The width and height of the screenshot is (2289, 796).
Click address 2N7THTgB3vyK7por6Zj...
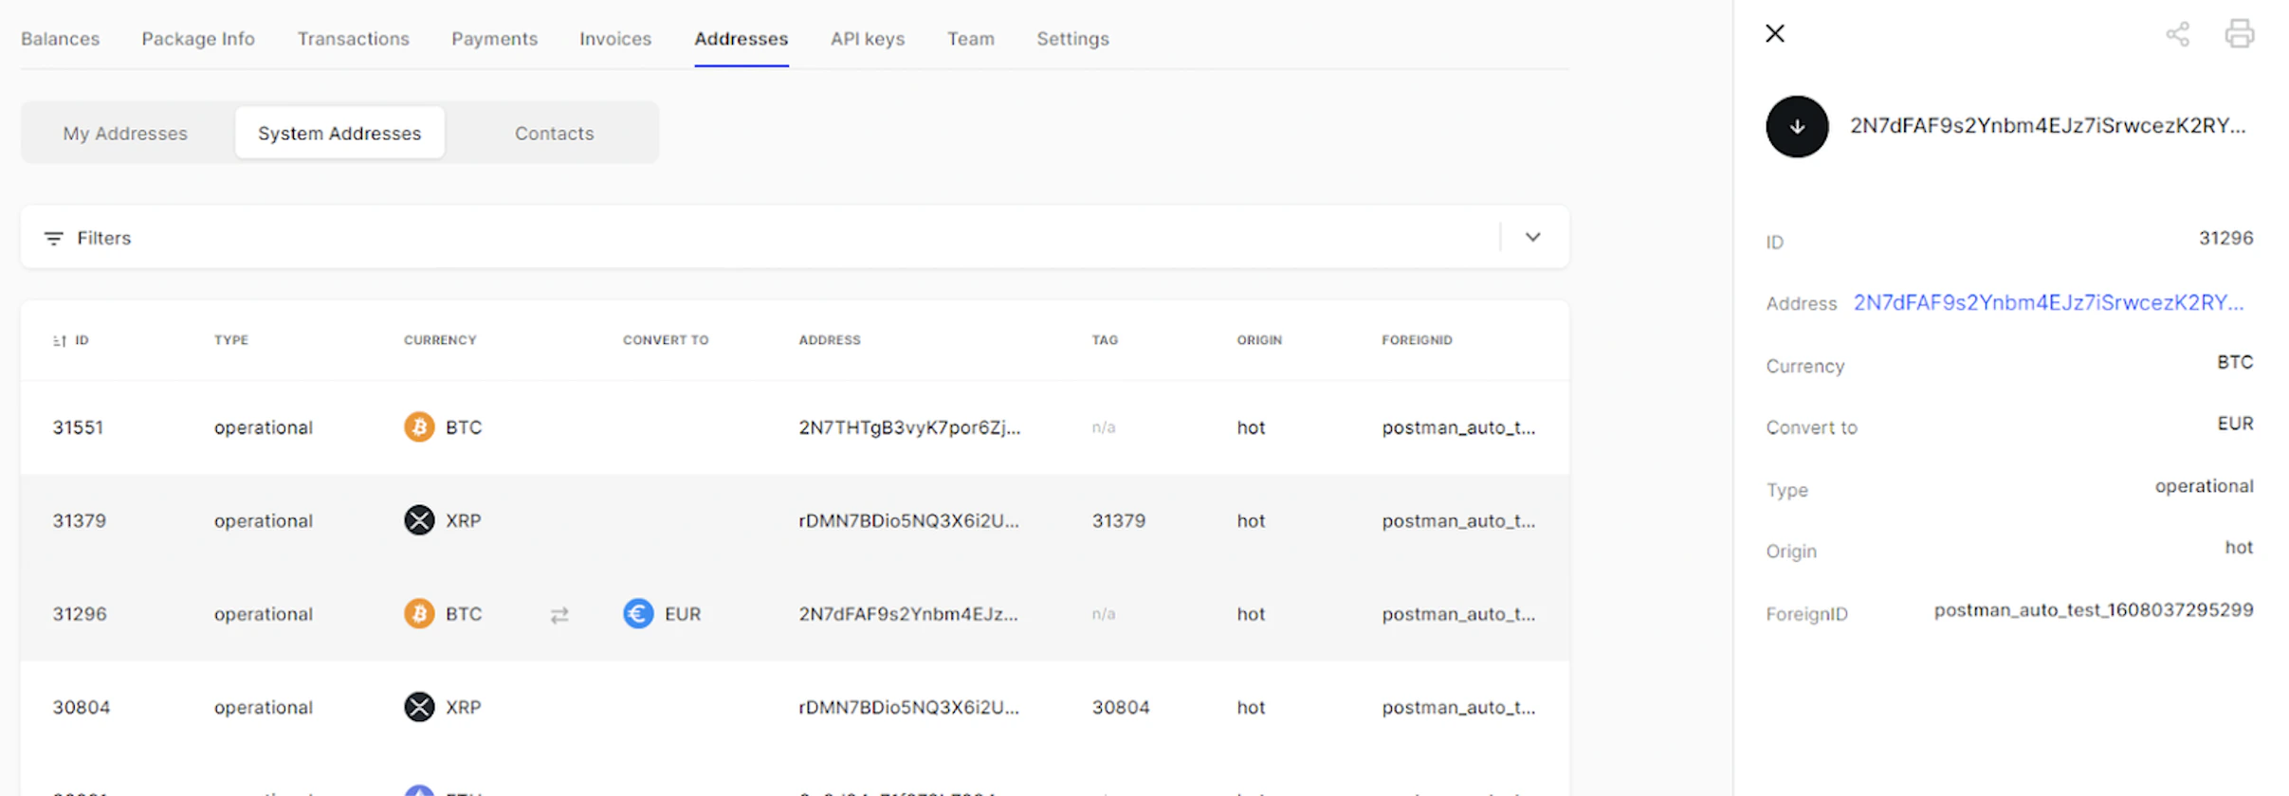pyautogui.click(x=909, y=427)
